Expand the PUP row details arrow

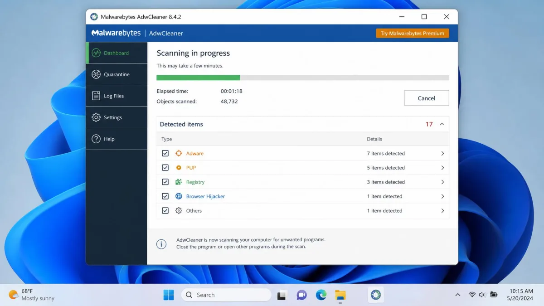[442, 168]
